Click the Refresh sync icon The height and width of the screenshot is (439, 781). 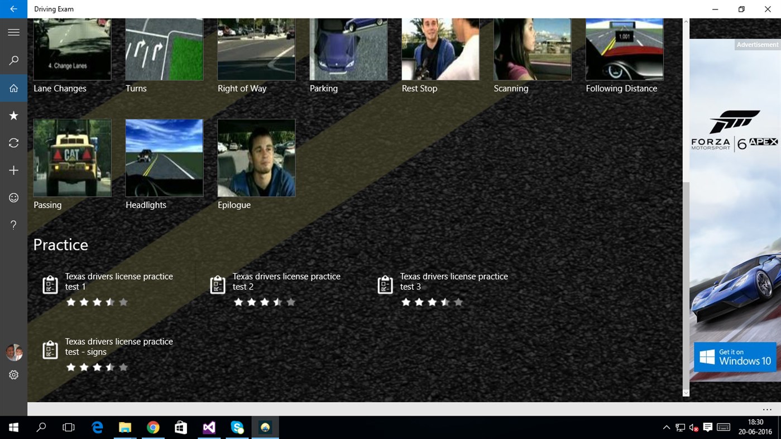point(13,143)
